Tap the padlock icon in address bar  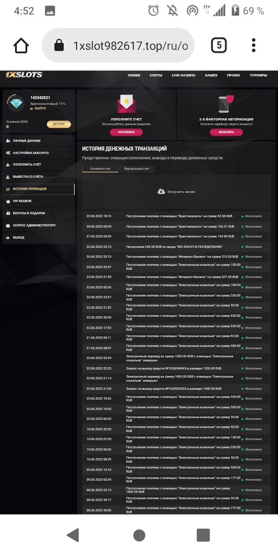59,45
